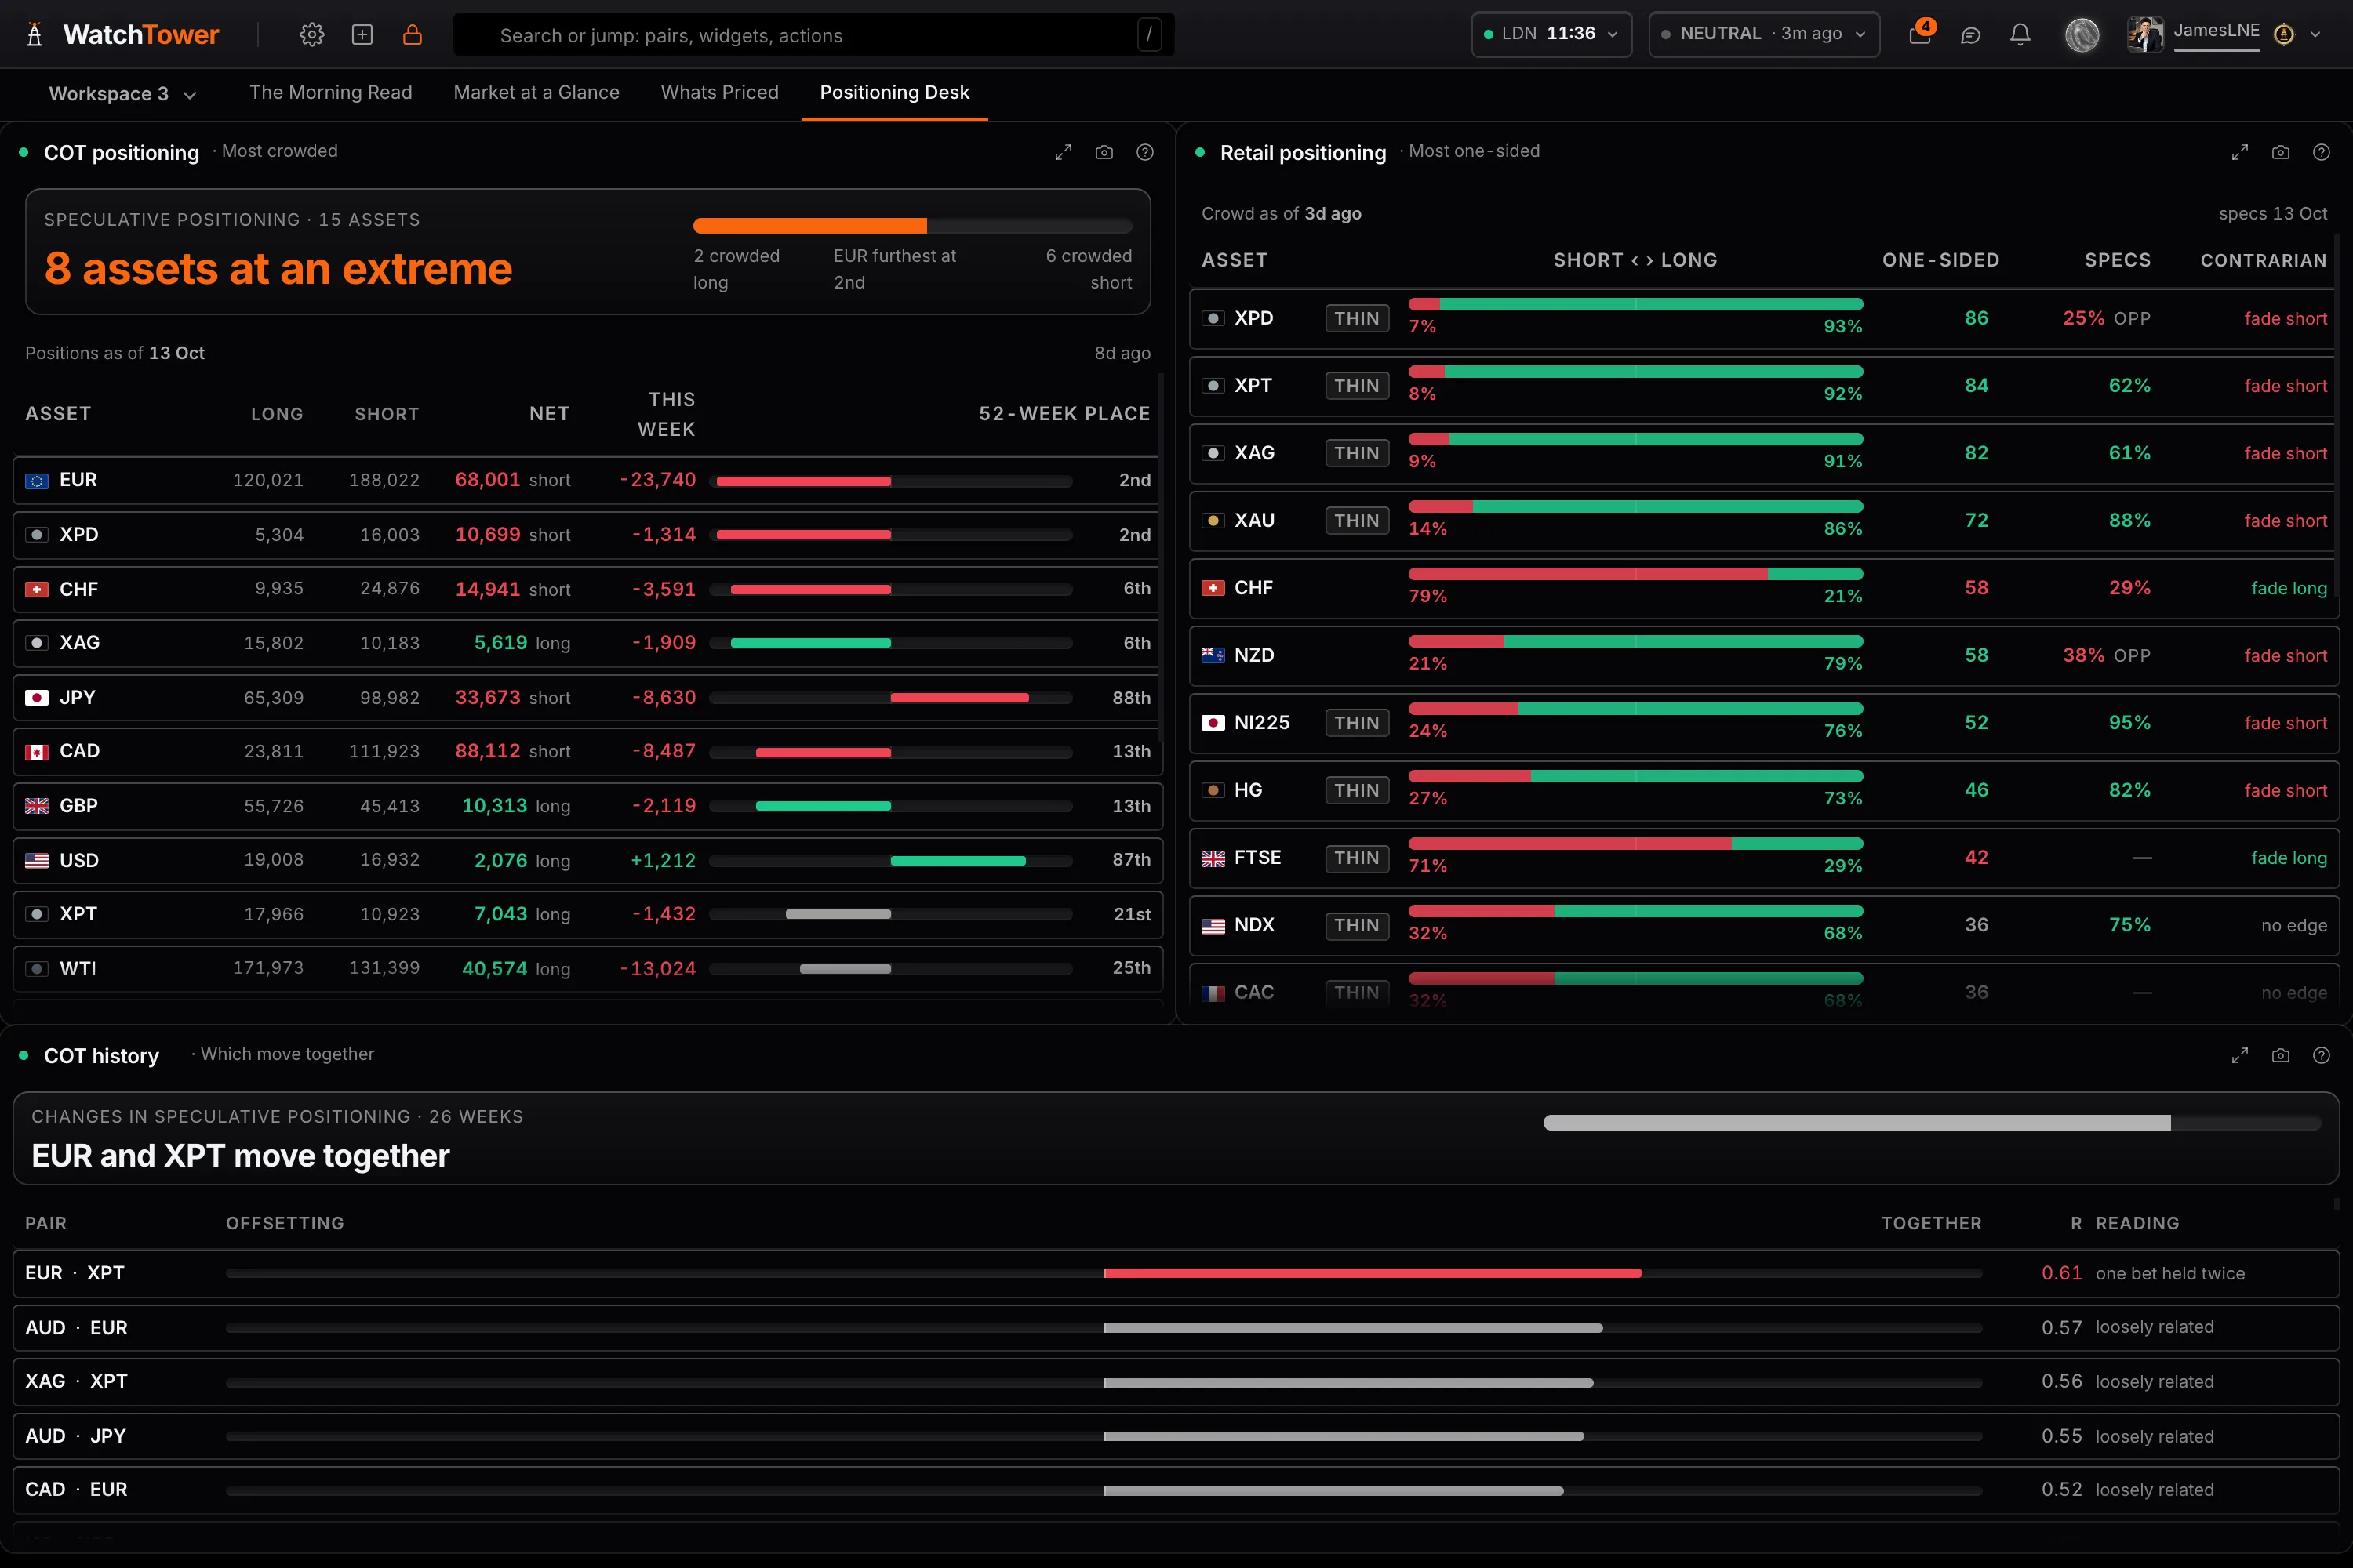Open the NEUTRAL sentiment dropdown

(x=1764, y=34)
